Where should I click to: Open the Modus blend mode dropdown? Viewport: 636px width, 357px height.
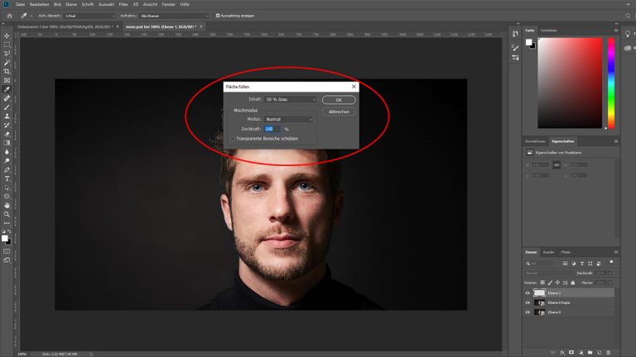point(289,119)
